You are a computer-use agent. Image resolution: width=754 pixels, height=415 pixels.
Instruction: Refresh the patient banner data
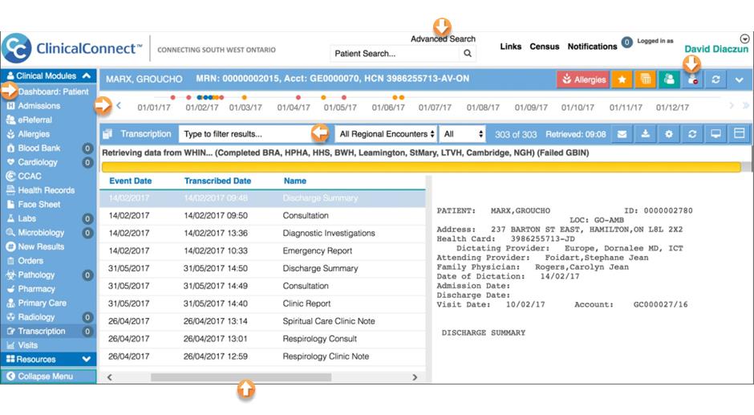pos(715,79)
